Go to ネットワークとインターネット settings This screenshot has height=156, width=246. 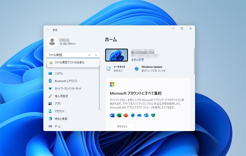coord(68,89)
